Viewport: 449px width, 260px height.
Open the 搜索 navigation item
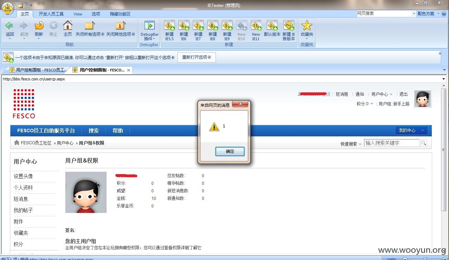tap(94, 131)
